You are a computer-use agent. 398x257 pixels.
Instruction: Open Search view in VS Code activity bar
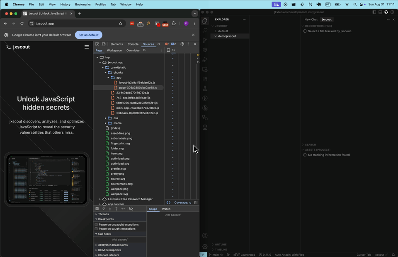(x=205, y=30)
